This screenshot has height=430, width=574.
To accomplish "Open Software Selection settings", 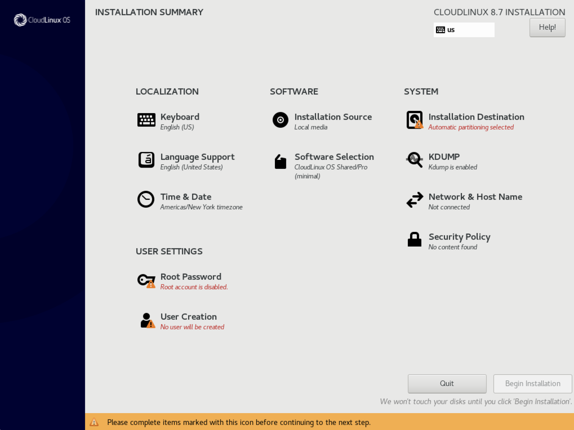I will point(334,157).
